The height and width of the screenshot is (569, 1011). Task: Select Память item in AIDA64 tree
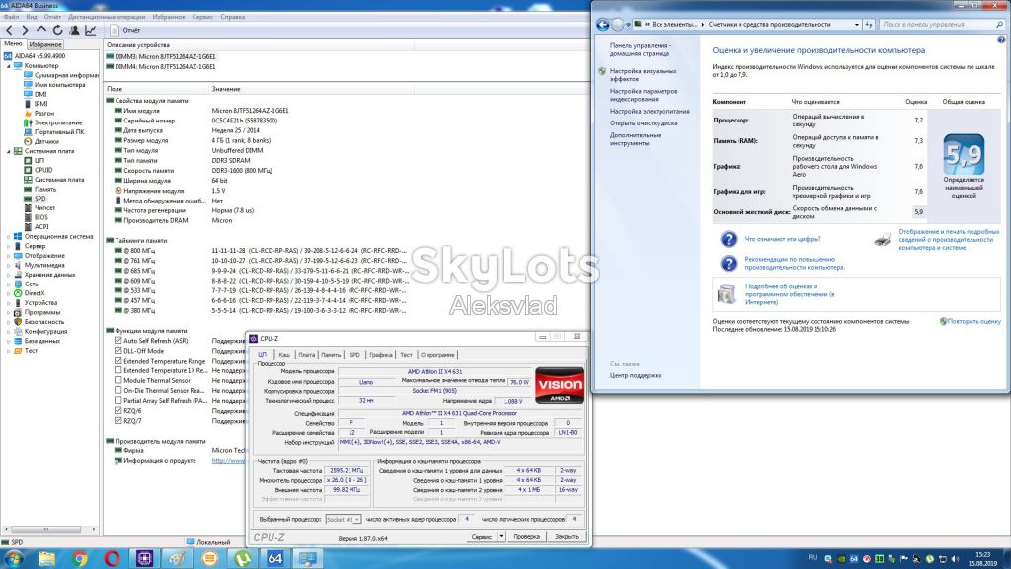click(x=45, y=189)
